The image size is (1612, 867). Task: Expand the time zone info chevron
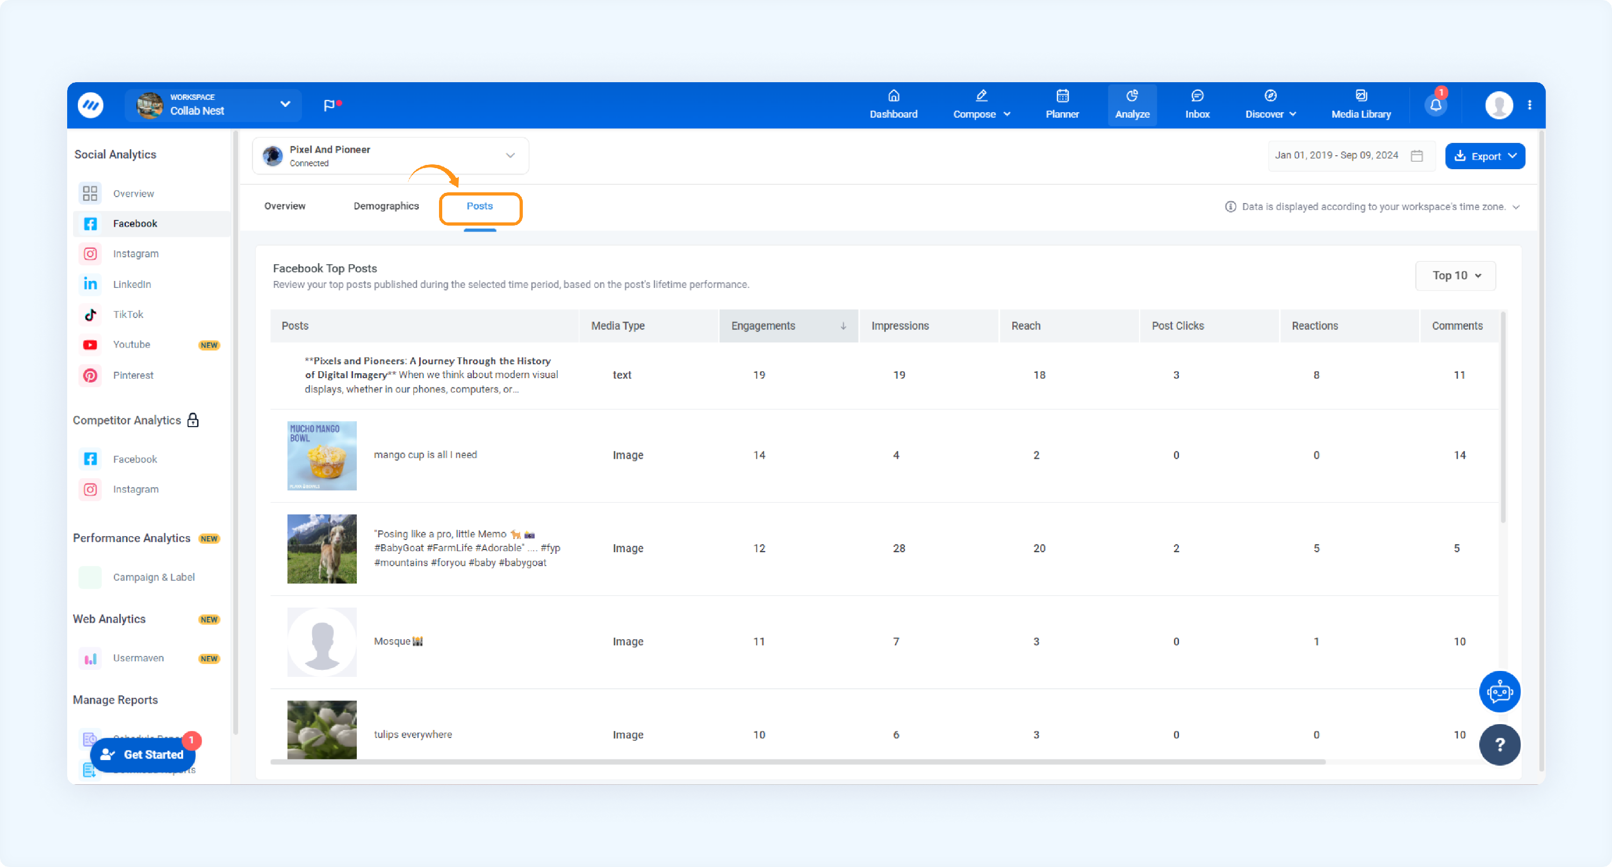(1516, 207)
